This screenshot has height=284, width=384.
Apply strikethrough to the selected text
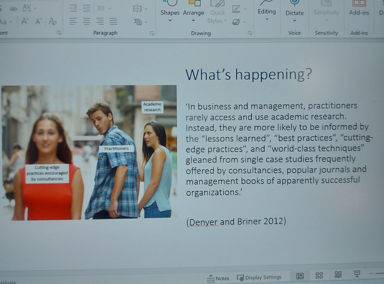tap(13, 9)
